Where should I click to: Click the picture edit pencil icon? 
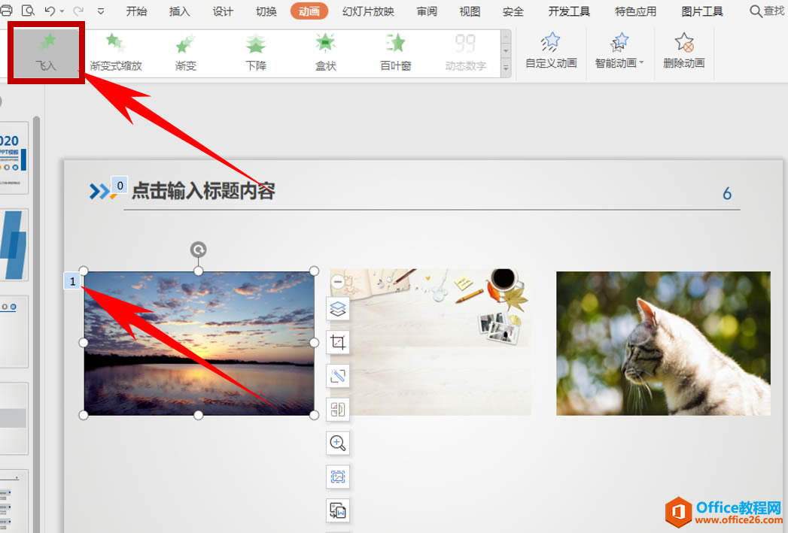(338, 375)
